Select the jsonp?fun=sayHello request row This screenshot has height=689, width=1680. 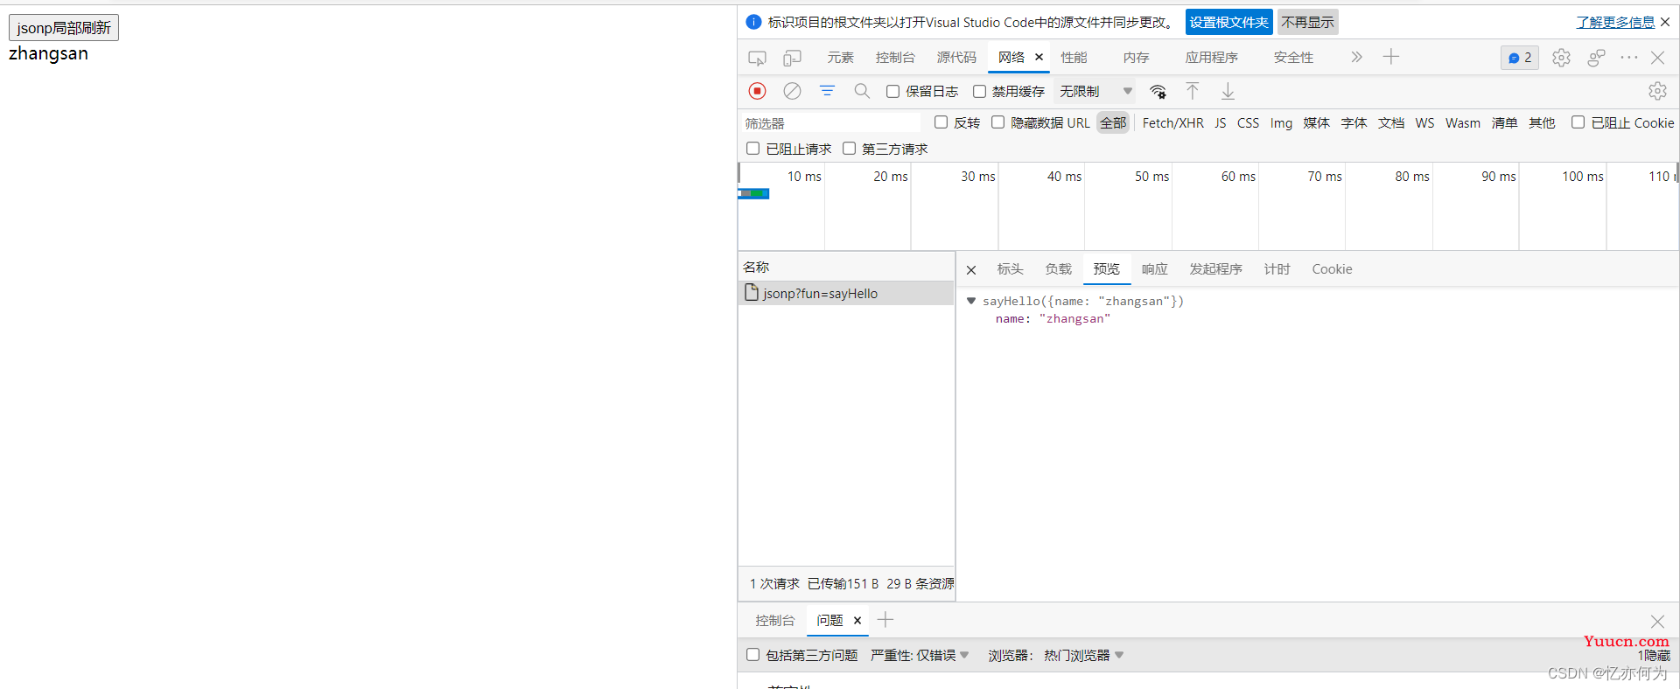click(846, 293)
